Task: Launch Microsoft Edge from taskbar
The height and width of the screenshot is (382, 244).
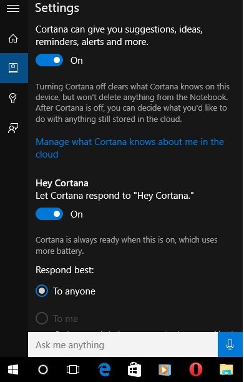Action: tap(104, 369)
